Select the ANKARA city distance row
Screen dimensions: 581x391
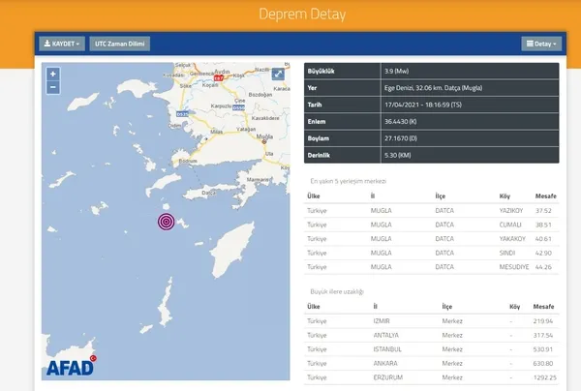[432, 363]
